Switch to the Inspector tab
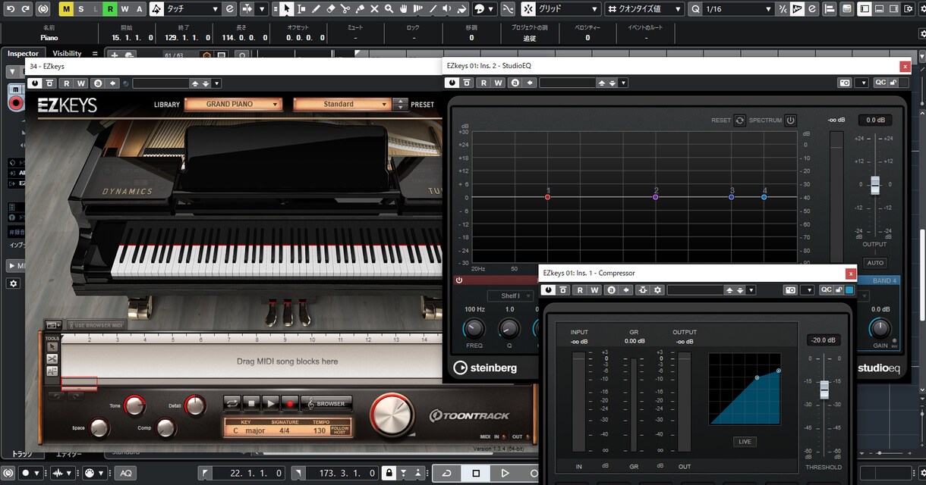 click(23, 53)
